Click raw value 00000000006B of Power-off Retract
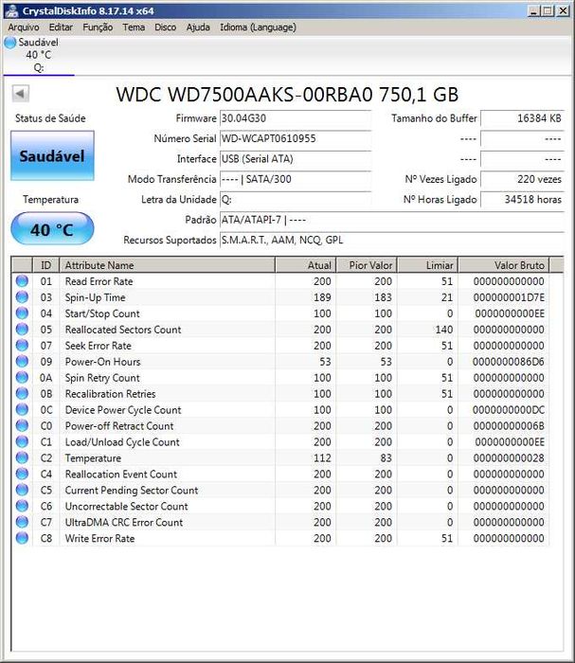Screen dimensions: 575x663 tap(509, 426)
